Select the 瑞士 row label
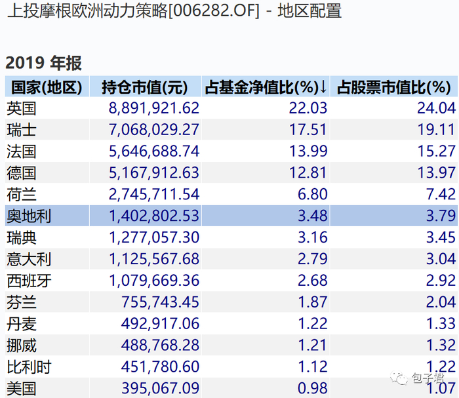The height and width of the screenshot is (398, 459). [22, 130]
